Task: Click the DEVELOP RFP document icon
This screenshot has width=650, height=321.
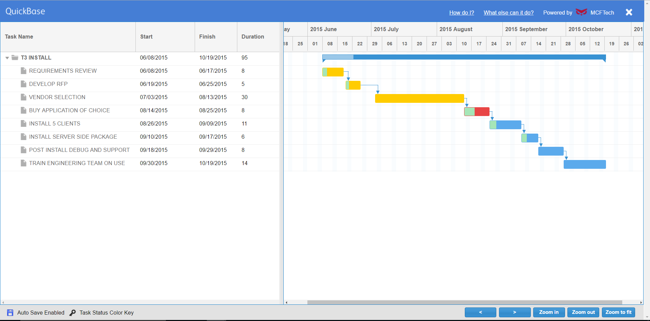Action: point(23,84)
